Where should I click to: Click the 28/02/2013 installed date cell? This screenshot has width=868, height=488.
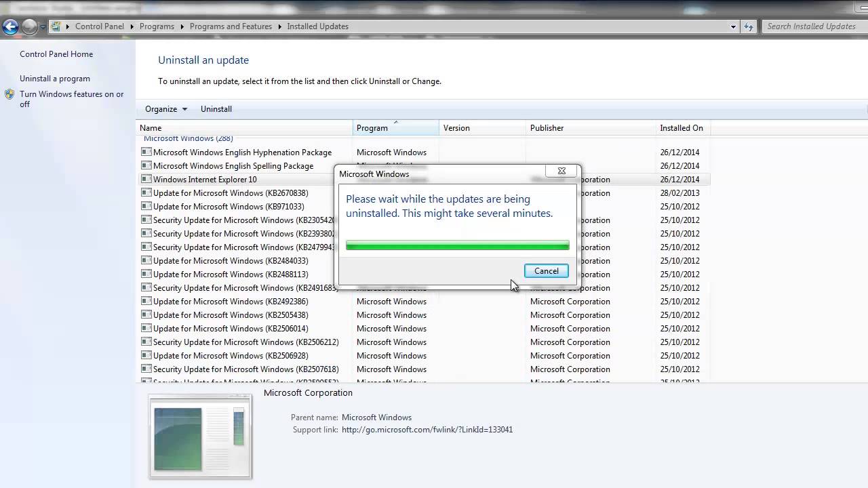coord(679,193)
